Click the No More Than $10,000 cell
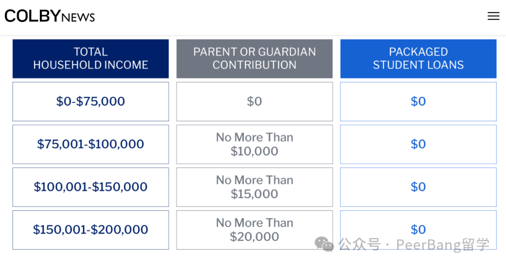 (254, 144)
